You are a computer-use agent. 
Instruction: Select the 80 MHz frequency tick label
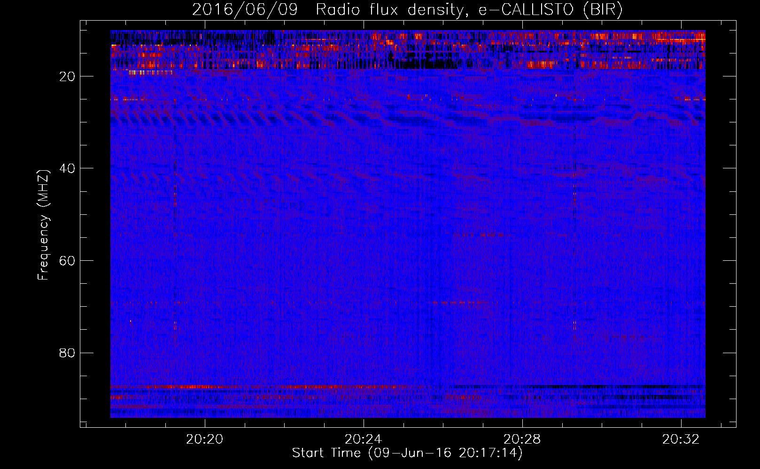[68, 353]
